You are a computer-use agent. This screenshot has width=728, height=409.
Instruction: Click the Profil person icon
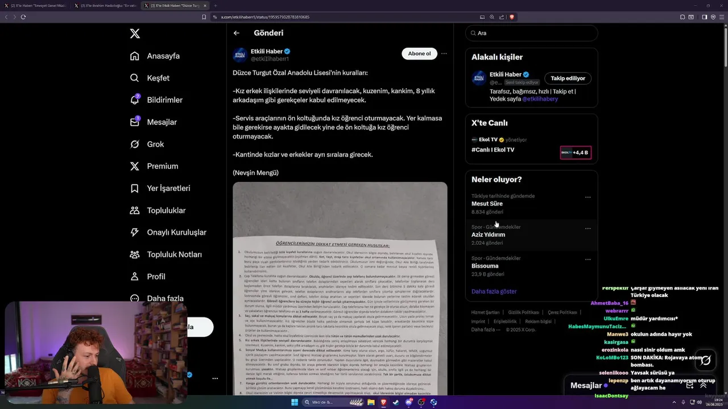coord(135,277)
